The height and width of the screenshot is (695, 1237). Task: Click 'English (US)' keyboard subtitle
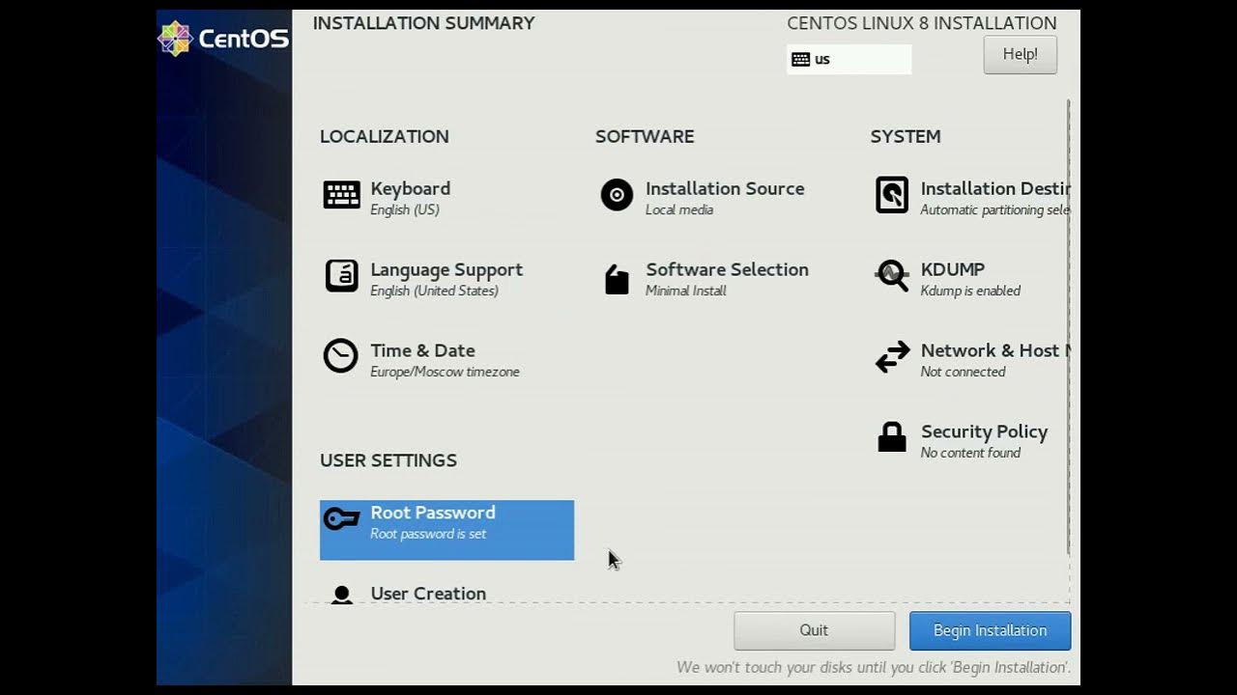click(405, 209)
